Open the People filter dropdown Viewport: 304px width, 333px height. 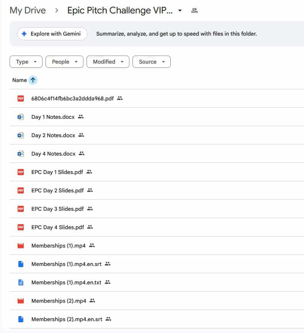[64, 62]
